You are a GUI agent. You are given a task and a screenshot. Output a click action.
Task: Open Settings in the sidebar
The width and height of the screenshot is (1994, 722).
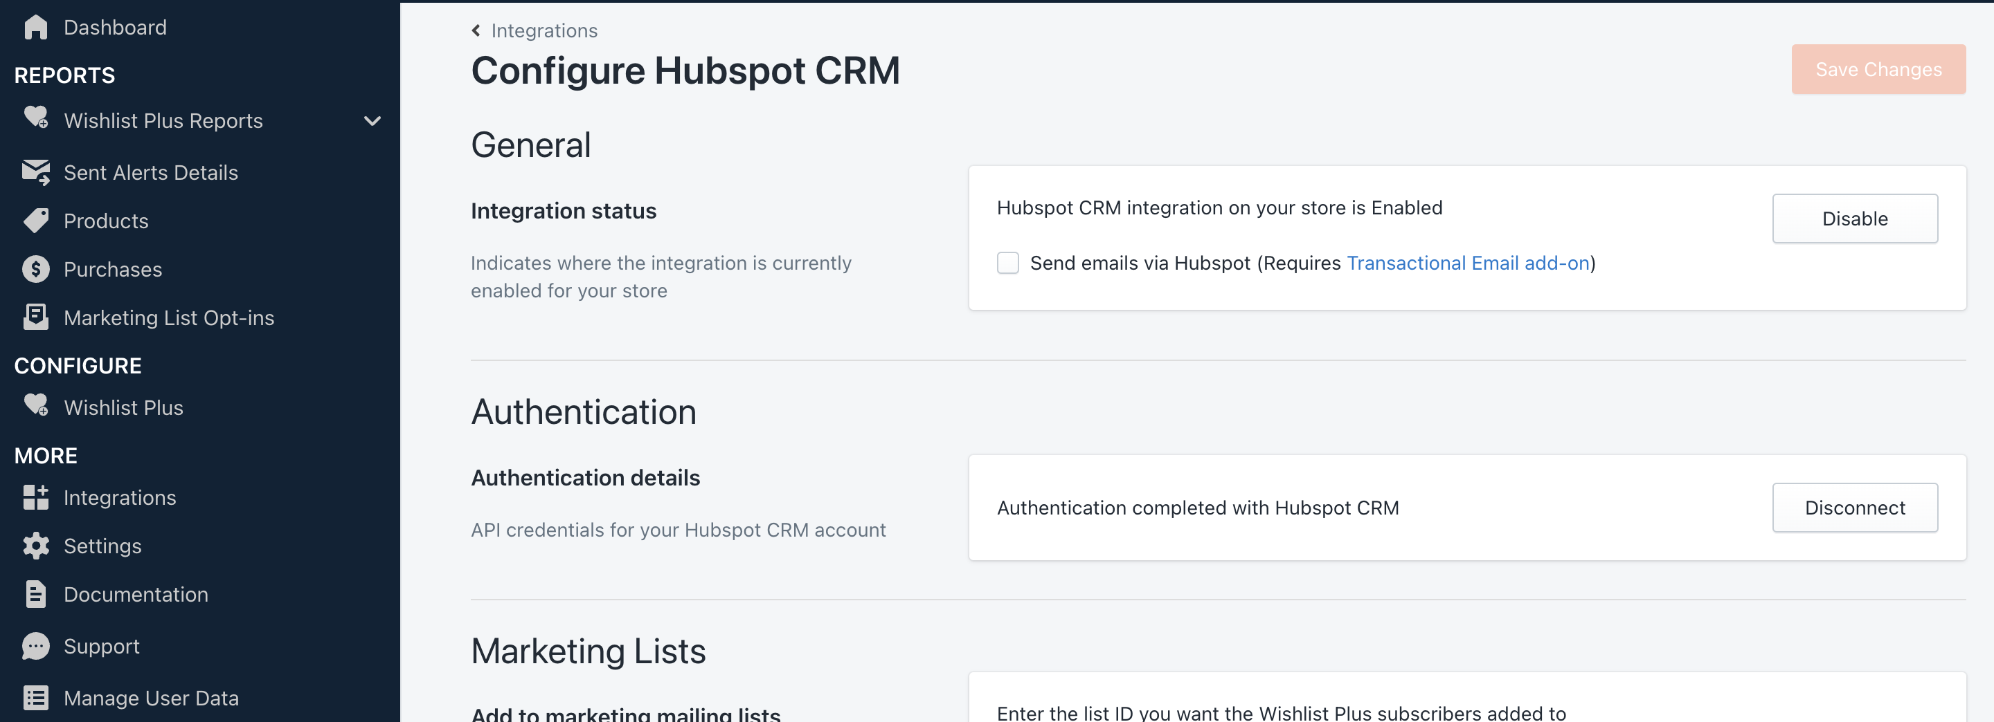coord(102,546)
